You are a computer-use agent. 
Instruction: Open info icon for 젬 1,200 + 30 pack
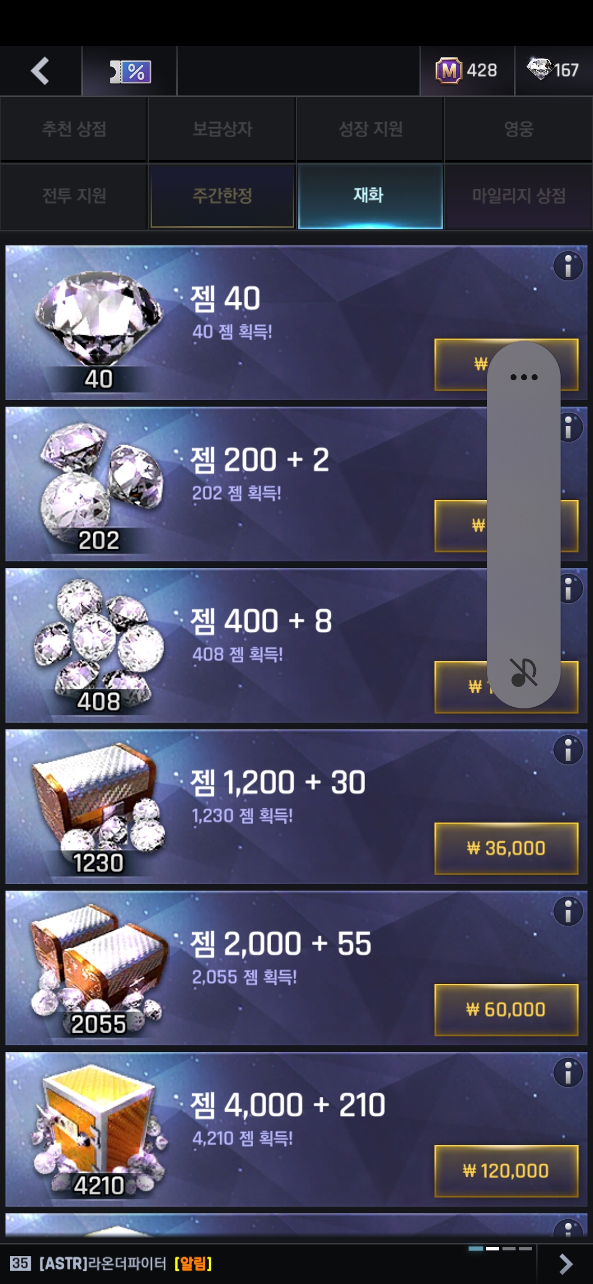568,750
